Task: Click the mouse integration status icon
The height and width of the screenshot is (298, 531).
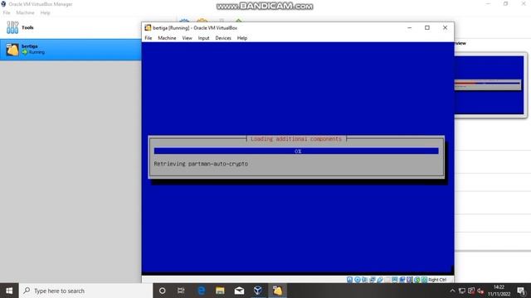Action: tap(417, 280)
